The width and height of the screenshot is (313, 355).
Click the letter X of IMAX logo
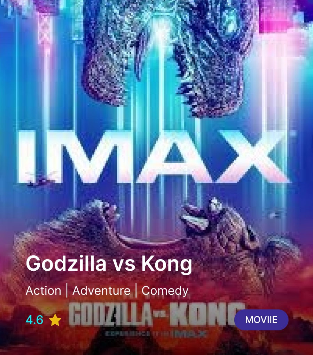253,157
